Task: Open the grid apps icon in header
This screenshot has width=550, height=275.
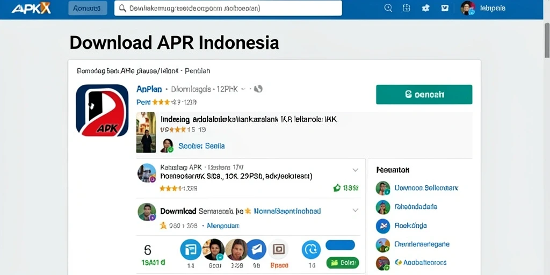Action: point(407,8)
